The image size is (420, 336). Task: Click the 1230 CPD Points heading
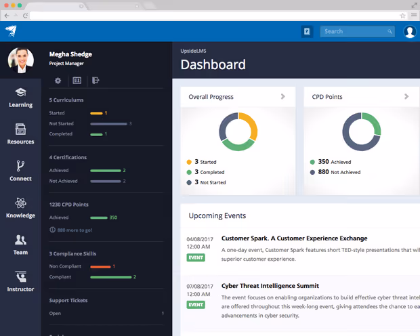tap(68, 205)
